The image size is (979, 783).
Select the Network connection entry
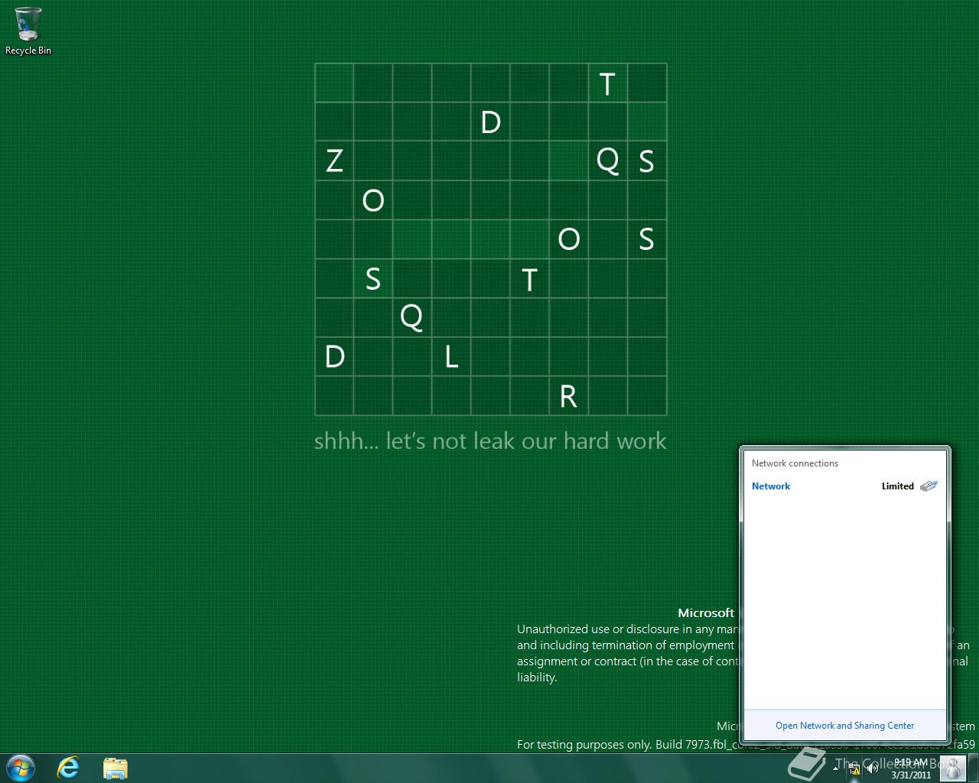point(844,486)
